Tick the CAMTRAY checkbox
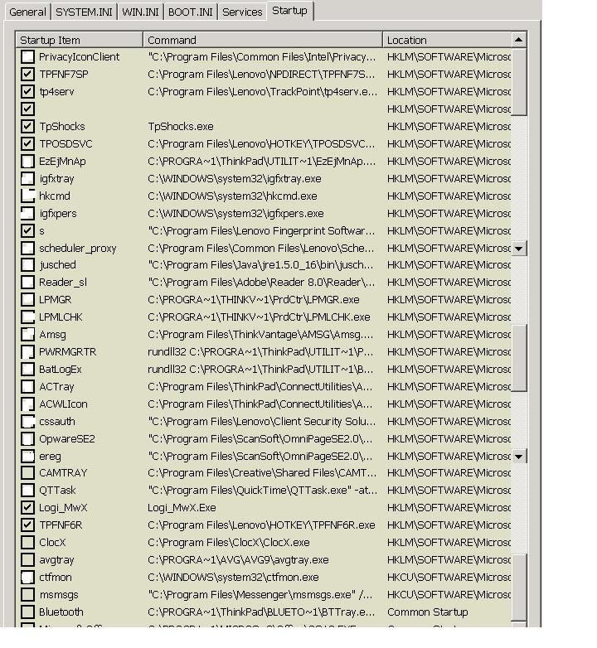 pyautogui.click(x=27, y=472)
